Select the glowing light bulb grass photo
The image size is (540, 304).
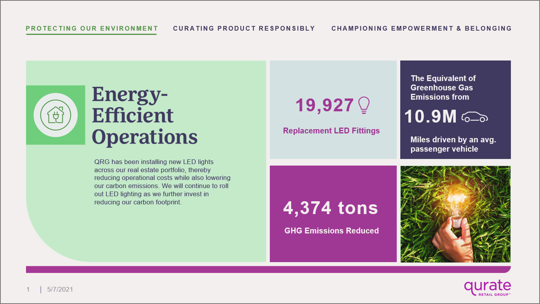pyautogui.click(x=455, y=214)
